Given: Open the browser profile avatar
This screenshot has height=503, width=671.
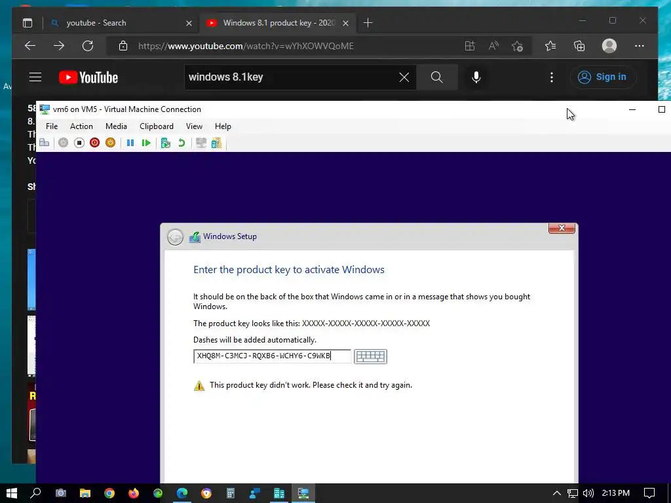Looking at the screenshot, I should pos(609,46).
